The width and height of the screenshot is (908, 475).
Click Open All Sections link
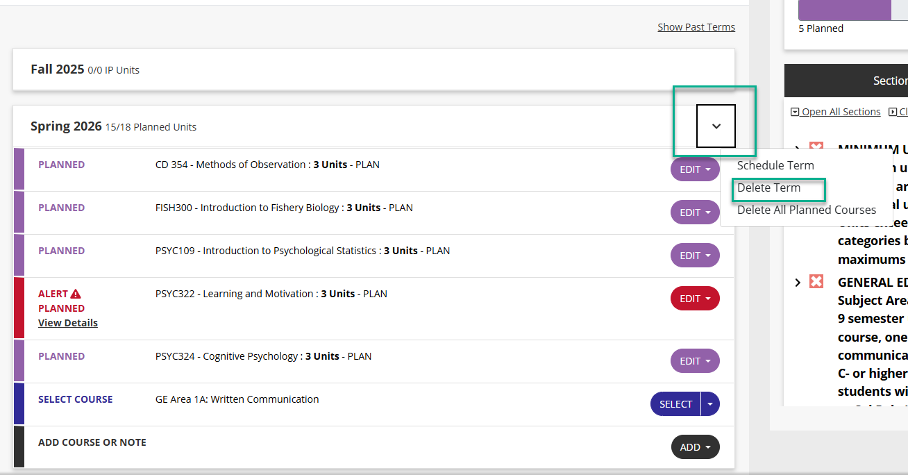[840, 112]
